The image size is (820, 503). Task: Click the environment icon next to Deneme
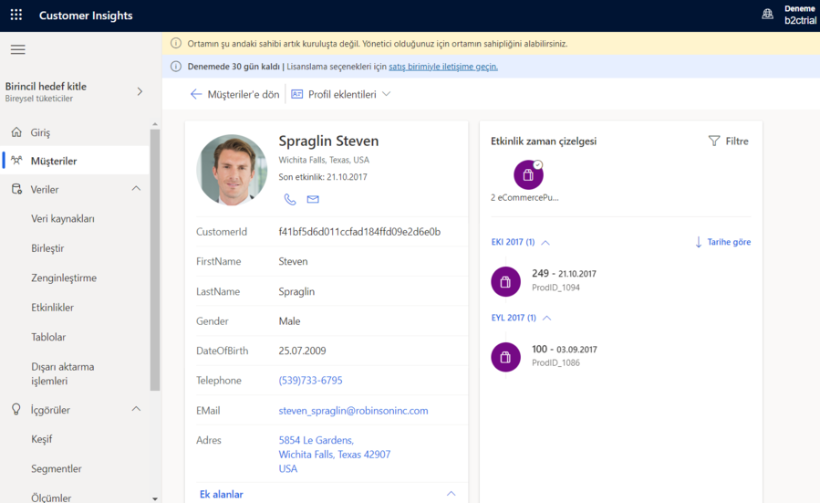click(x=767, y=14)
